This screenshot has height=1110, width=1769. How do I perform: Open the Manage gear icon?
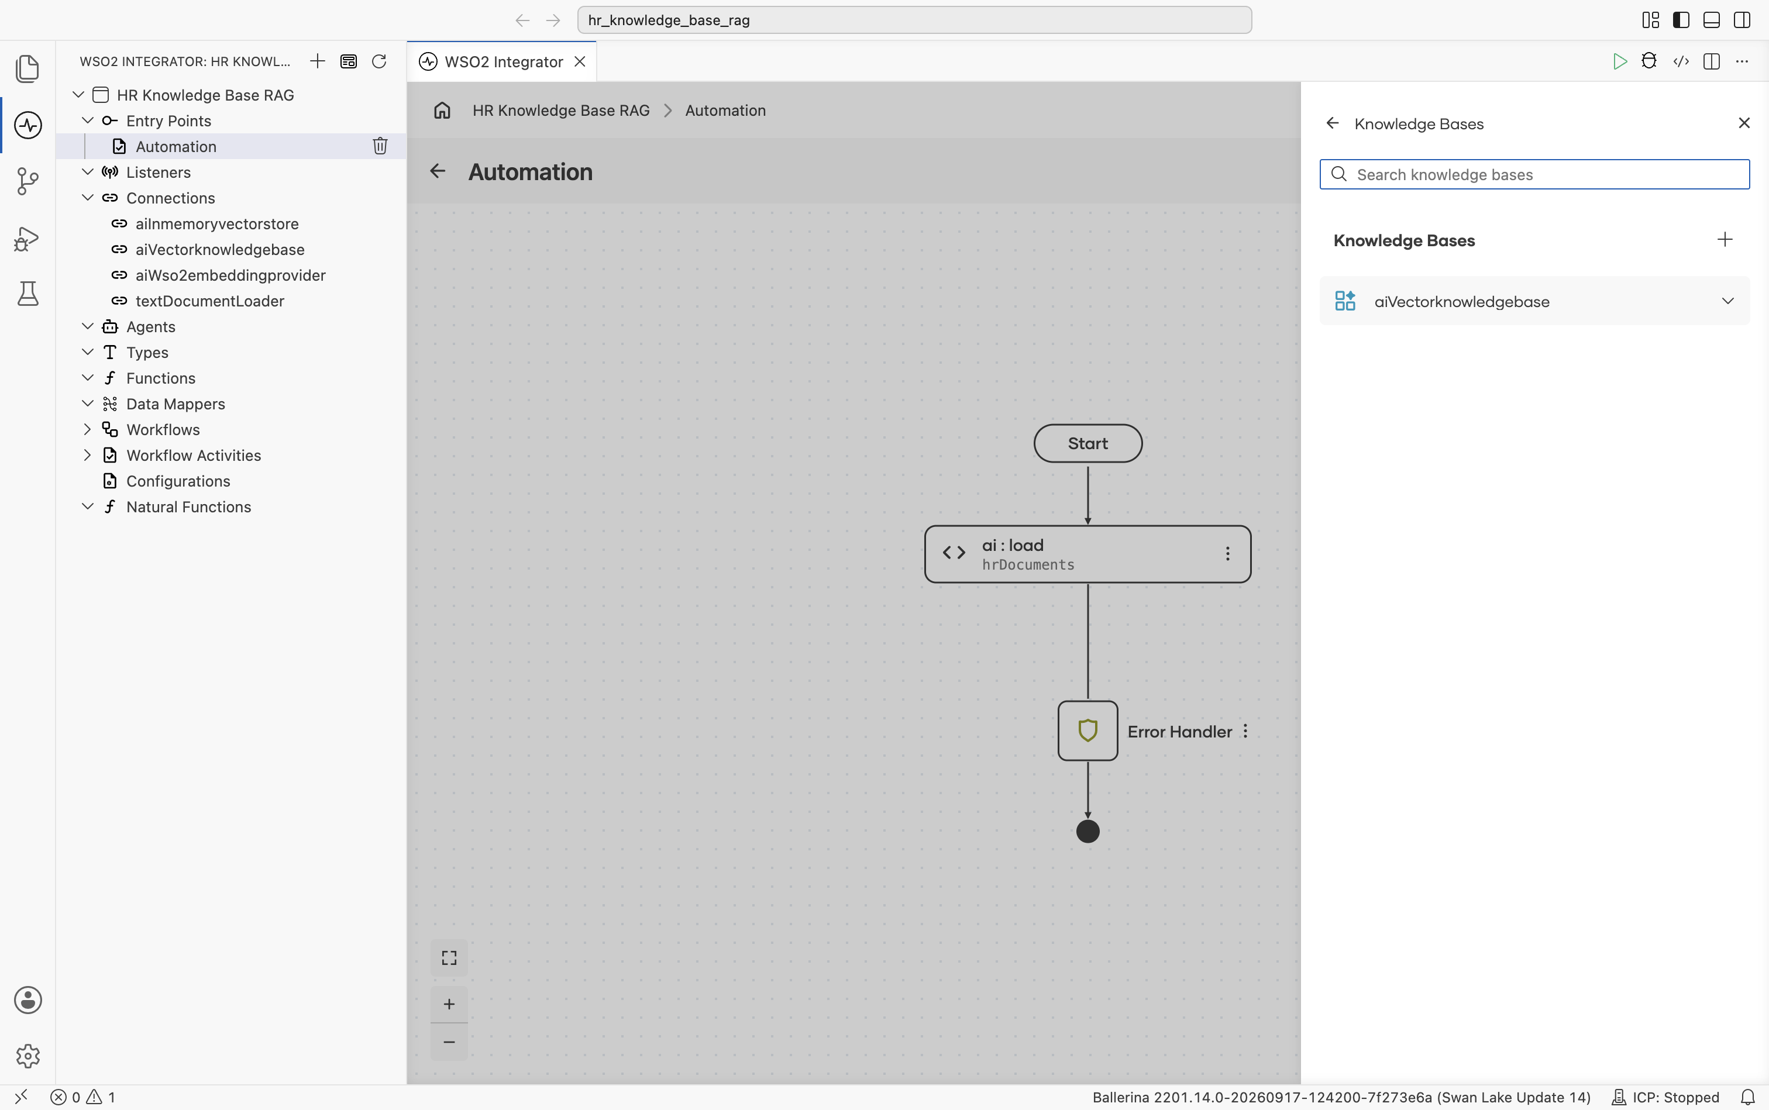coord(28,1056)
